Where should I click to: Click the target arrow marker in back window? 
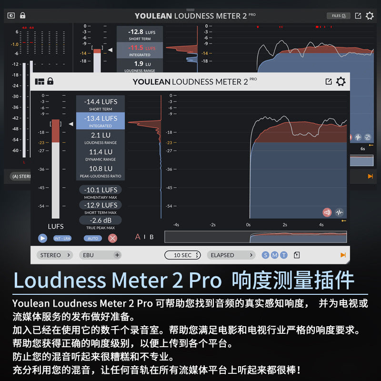click(x=110, y=50)
